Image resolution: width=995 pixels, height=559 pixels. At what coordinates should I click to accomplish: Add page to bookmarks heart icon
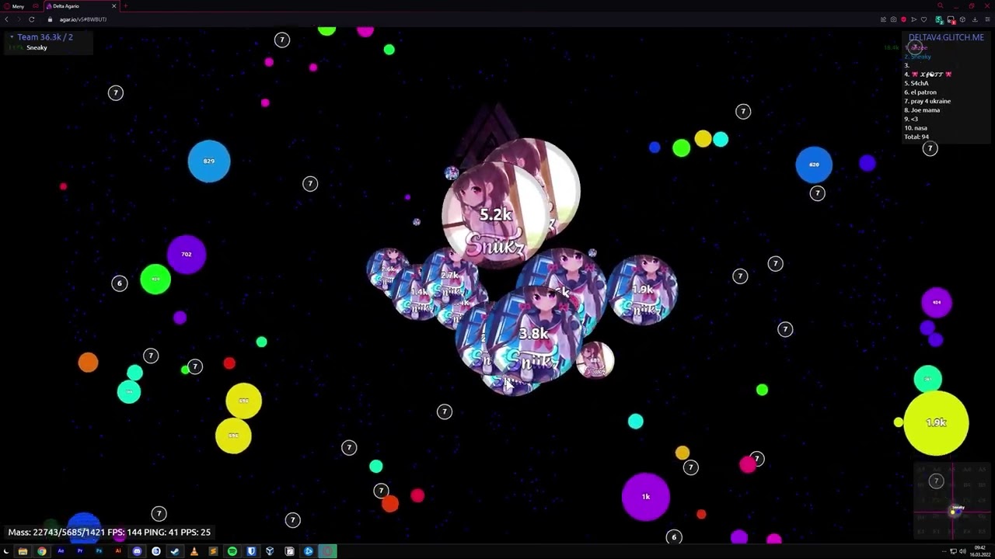tap(923, 19)
